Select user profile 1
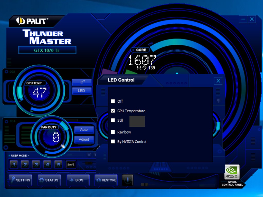The height and width of the screenshot is (197, 263). (x=14, y=164)
